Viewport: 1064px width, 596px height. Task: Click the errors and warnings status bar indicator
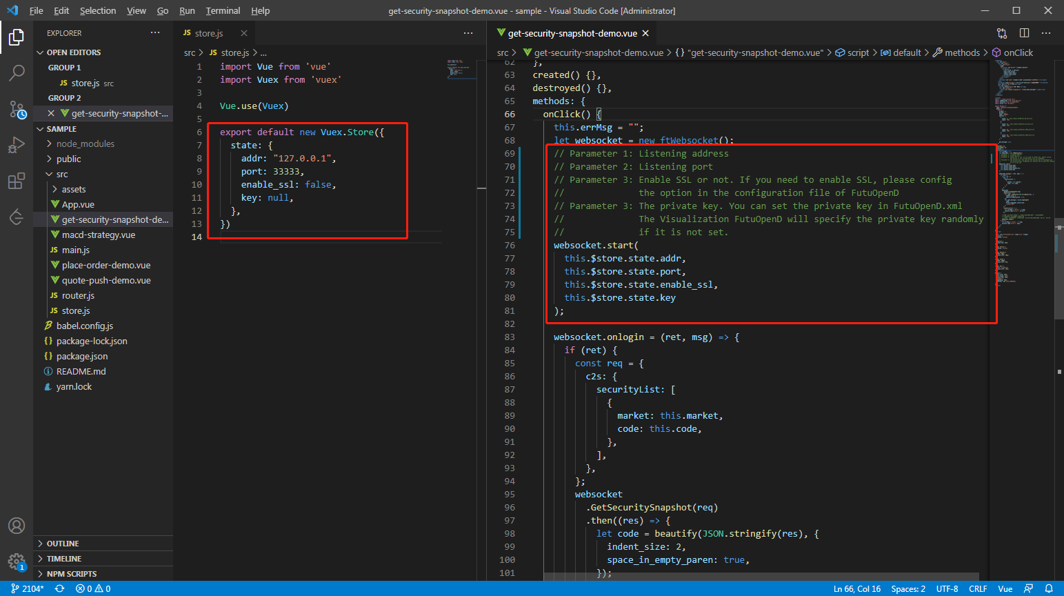(94, 589)
